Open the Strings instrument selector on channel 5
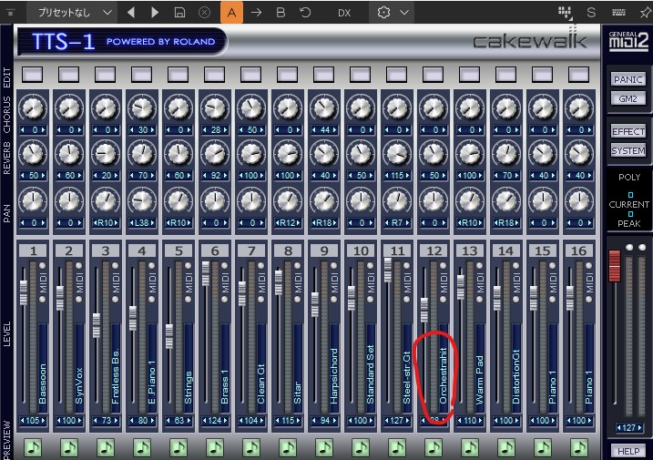Screen dimensions: 653x460 tap(189, 367)
